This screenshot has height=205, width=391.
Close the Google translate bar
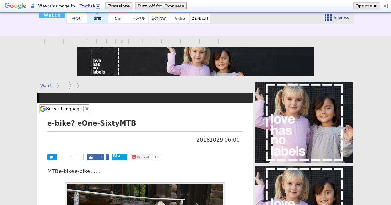385,6
